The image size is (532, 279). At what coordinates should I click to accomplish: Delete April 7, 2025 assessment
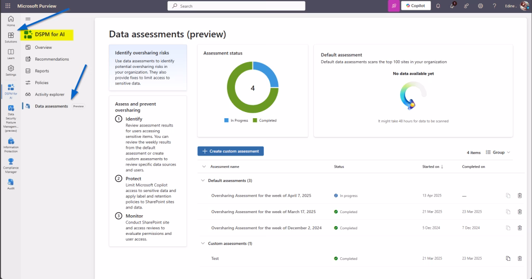tap(520, 196)
